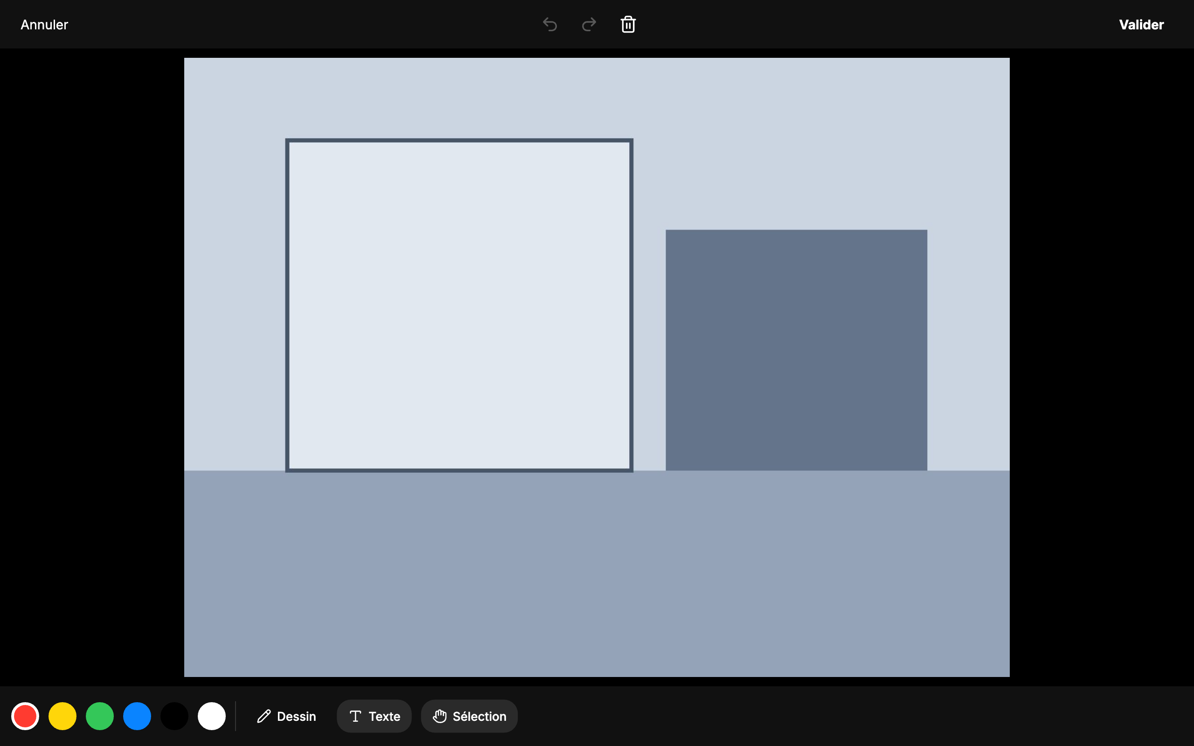Delete drawing with the trash icon
This screenshot has width=1194, height=746.
[628, 24]
